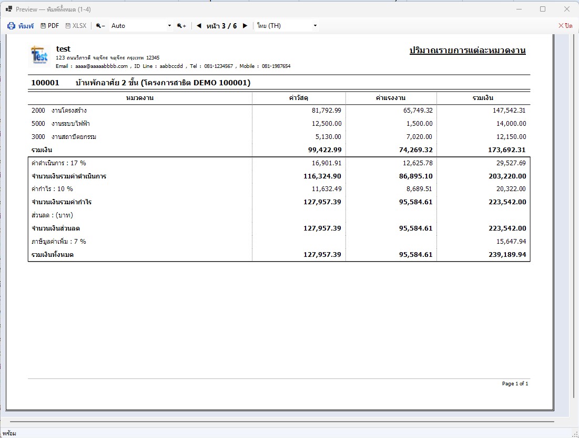Zoom in with magnifier plus icon
Viewport: 579px width, 438px height.
pos(181,26)
